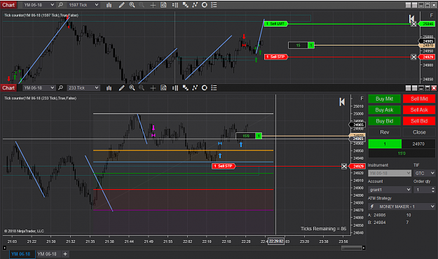Zoom out on the top 1597 Tick chart
The width and height of the screenshot is (438, 259).
point(142,5)
